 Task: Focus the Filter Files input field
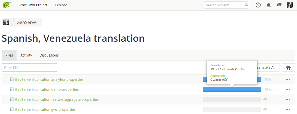(x=29, y=67)
